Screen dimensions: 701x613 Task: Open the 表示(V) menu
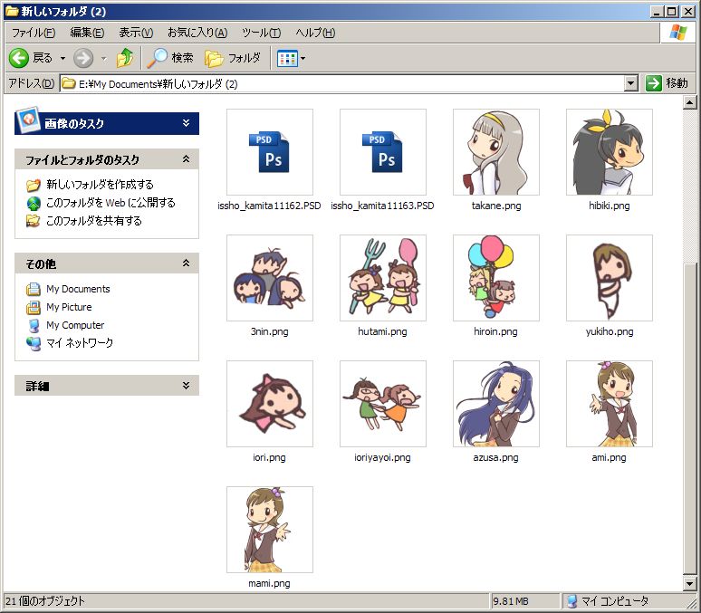click(x=136, y=33)
